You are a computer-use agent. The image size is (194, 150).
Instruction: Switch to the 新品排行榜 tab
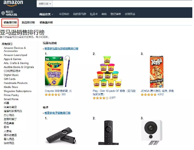coord(28,23)
